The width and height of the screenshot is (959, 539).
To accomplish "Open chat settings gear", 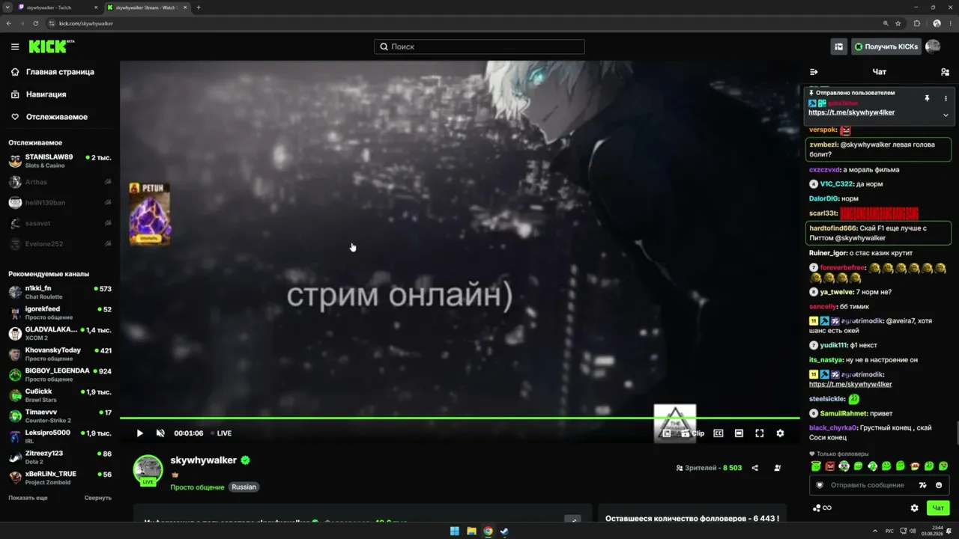I will point(914,508).
